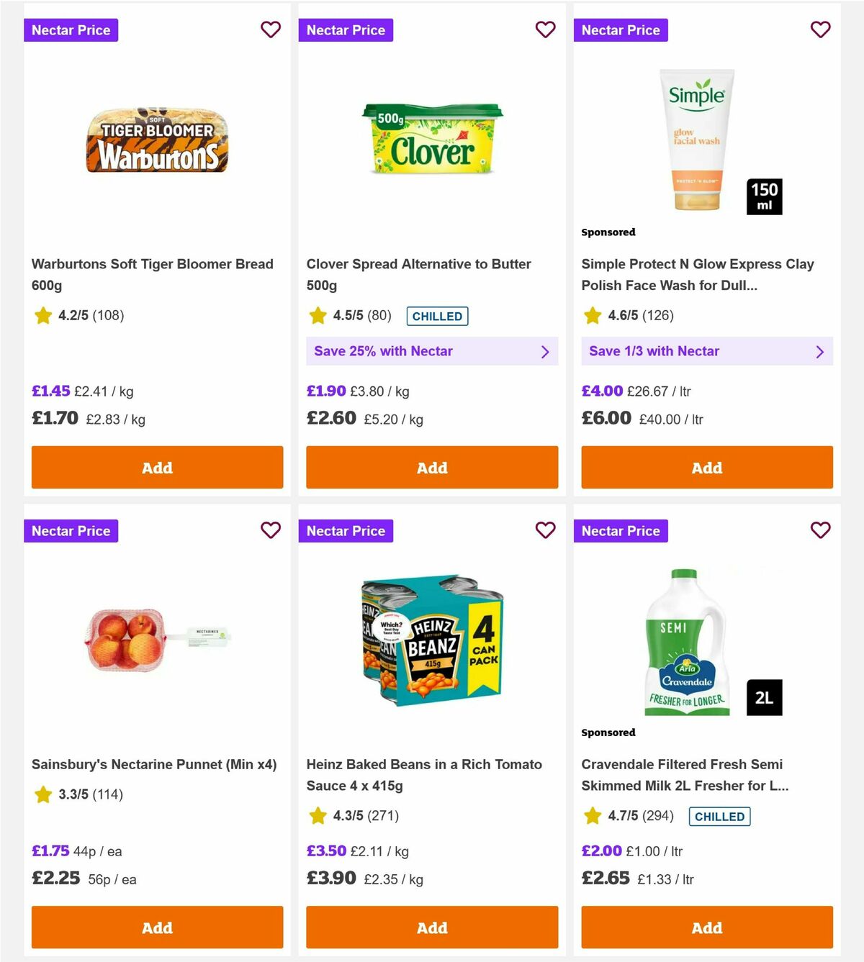
Task: Open Warburtons Soft Tiger Bloomer Bread product link
Action: tap(152, 274)
